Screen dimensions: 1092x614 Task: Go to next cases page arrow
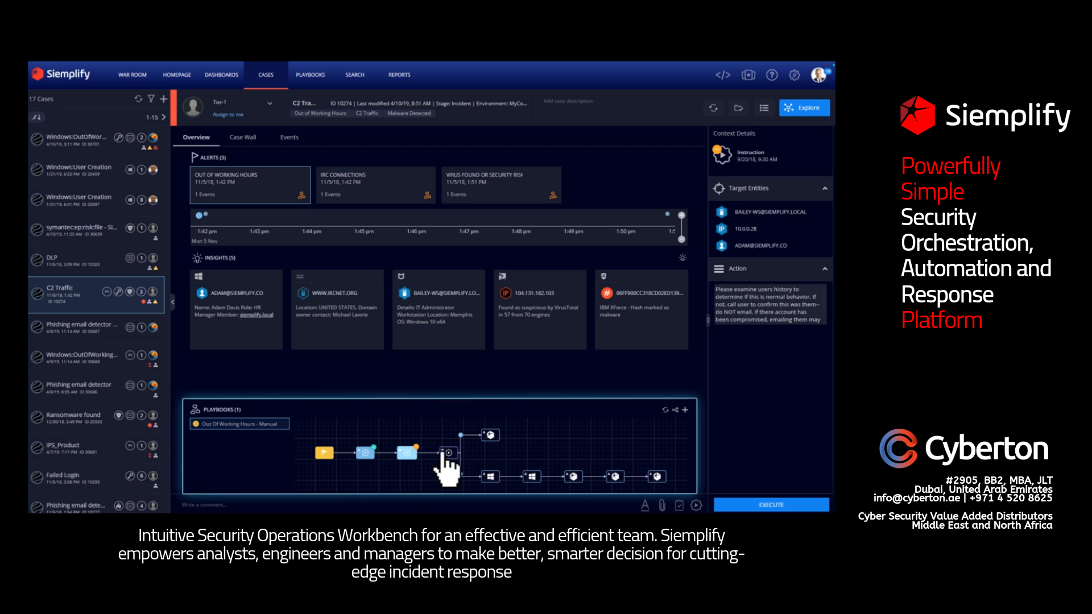[164, 118]
